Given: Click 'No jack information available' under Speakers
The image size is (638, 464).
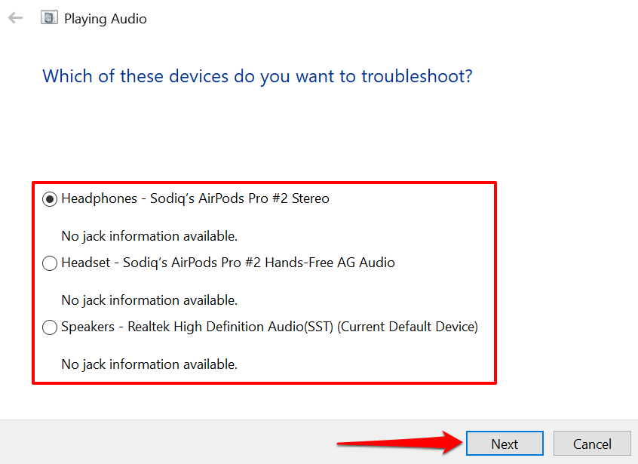Looking at the screenshot, I should pyautogui.click(x=149, y=364).
